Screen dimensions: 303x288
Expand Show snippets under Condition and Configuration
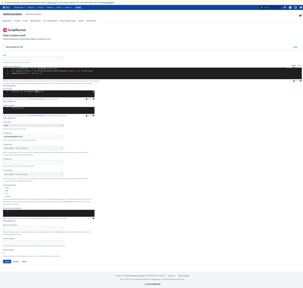click(x=8, y=85)
